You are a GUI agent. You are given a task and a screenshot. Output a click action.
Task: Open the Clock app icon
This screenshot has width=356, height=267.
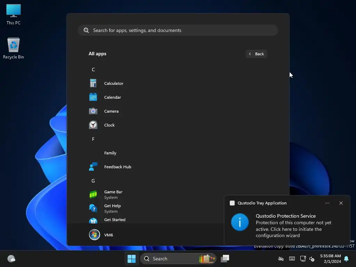pos(93,125)
